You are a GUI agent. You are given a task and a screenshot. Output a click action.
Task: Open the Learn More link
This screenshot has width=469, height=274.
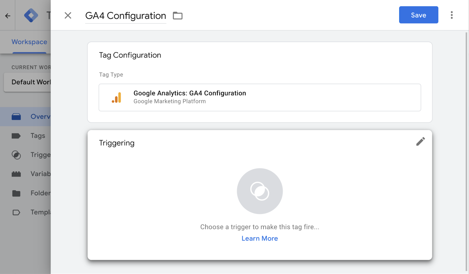[x=260, y=238]
